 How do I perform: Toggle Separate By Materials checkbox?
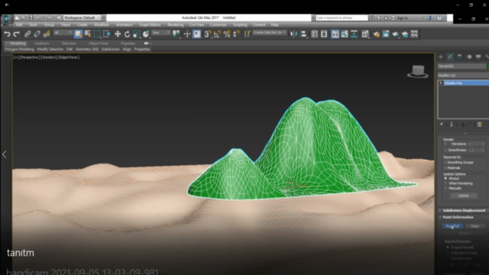[x=445, y=168]
